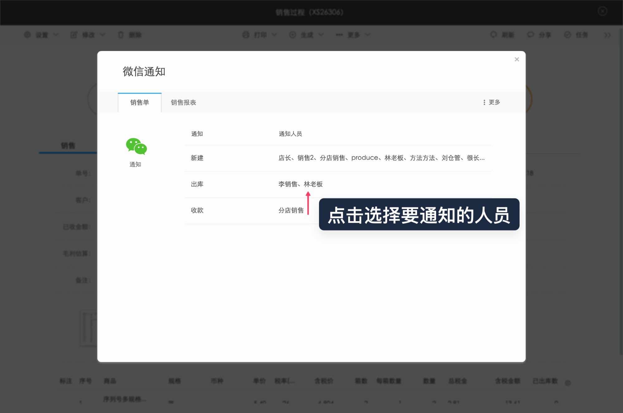Screen dimensions: 623x413
Task: Select the 销售单 tab
Action: (x=139, y=102)
